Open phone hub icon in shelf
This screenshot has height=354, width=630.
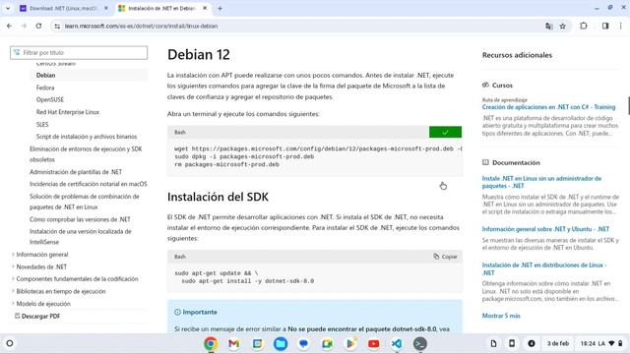(512, 343)
